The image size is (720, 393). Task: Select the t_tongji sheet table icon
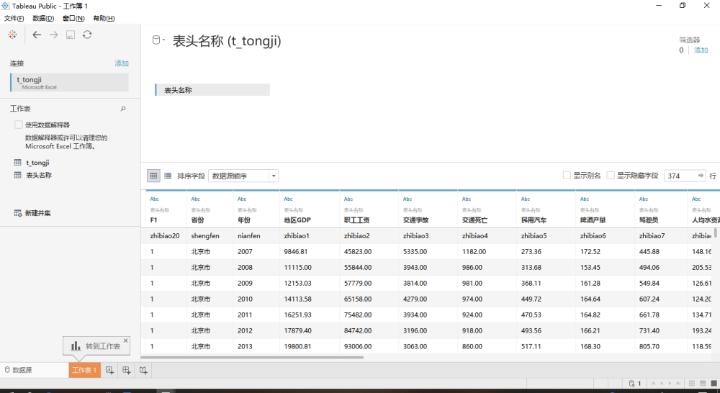point(17,163)
